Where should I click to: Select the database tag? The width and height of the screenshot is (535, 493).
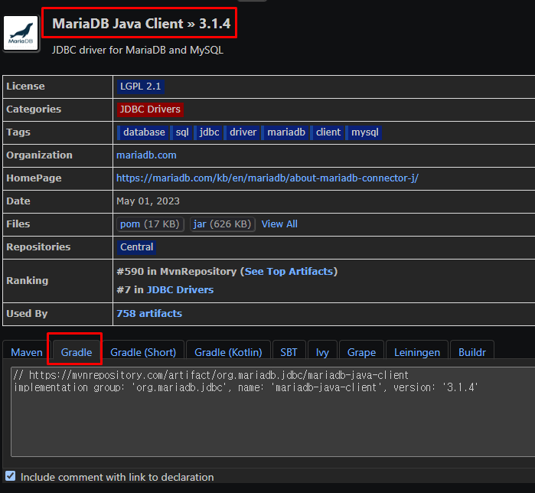[x=143, y=132]
